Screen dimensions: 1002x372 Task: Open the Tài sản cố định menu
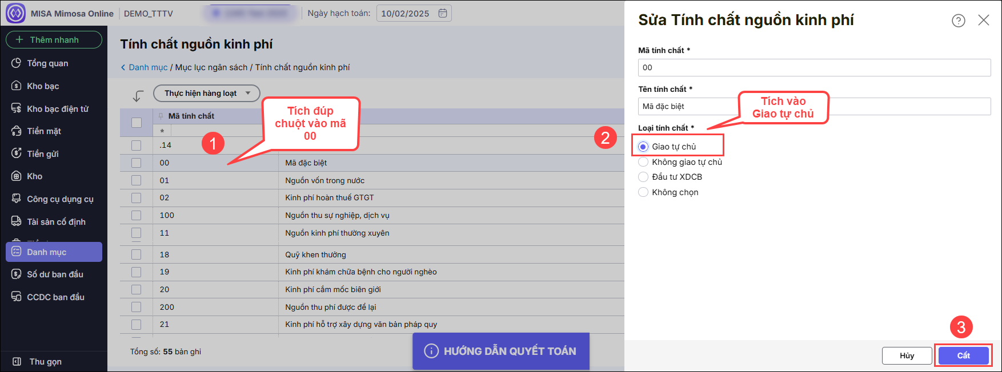54,221
